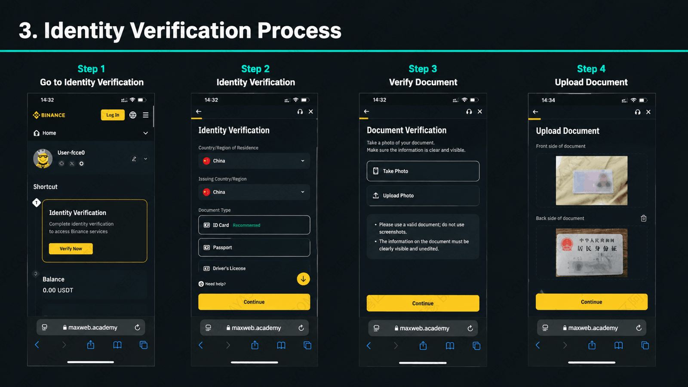The height and width of the screenshot is (387, 688).
Task: Click the Verify Now button
Action: point(71,249)
